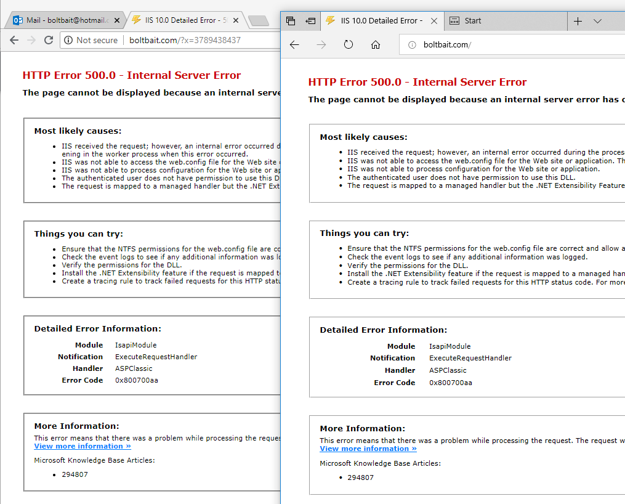Close the Mail tab in Chrome
The height and width of the screenshot is (504, 625).
[x=117, y=20]
